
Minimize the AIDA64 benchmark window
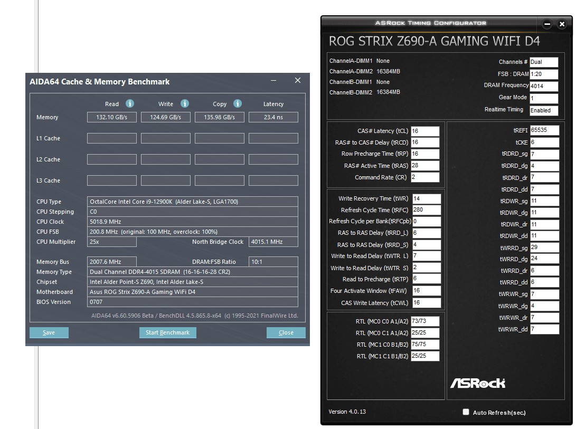tap(273, 80)
